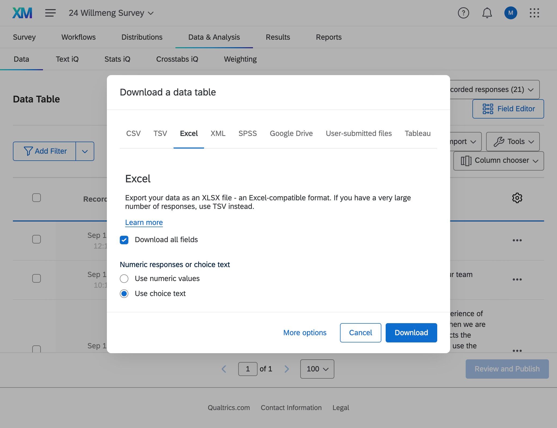Select Use choice text radio button
The width and height of the screenshot is (557, 428).
point(124,294)
